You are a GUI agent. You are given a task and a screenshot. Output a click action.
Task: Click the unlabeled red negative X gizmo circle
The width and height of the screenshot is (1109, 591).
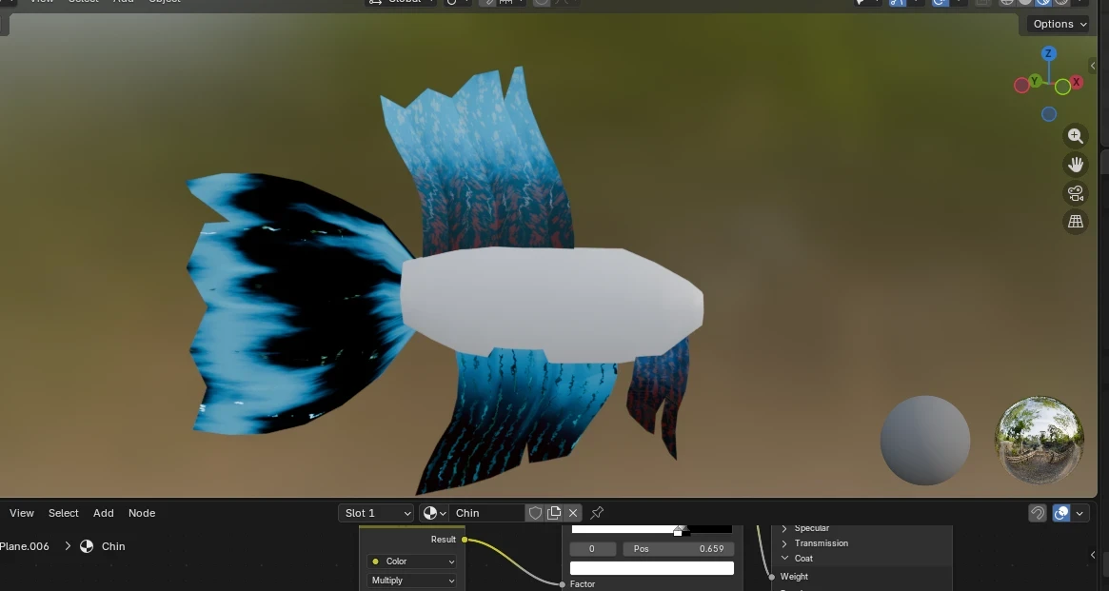tap(1021, 86)
